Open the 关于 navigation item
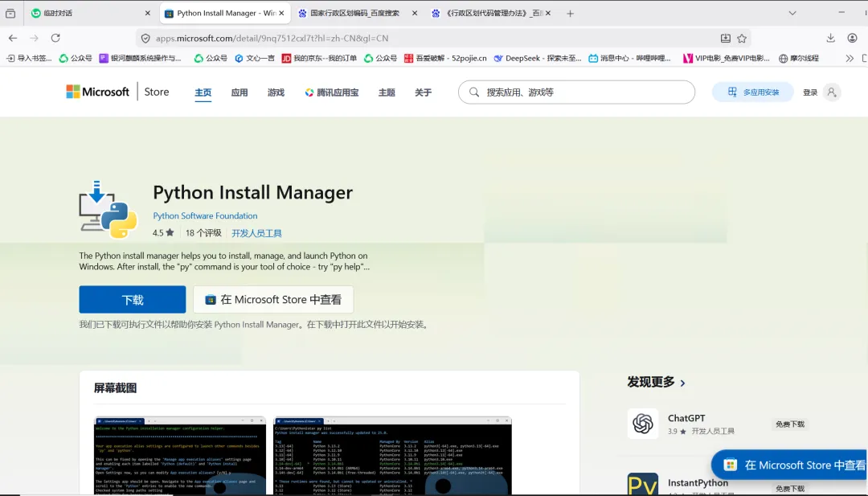868x496 pixels. click(x=423, y=92)
